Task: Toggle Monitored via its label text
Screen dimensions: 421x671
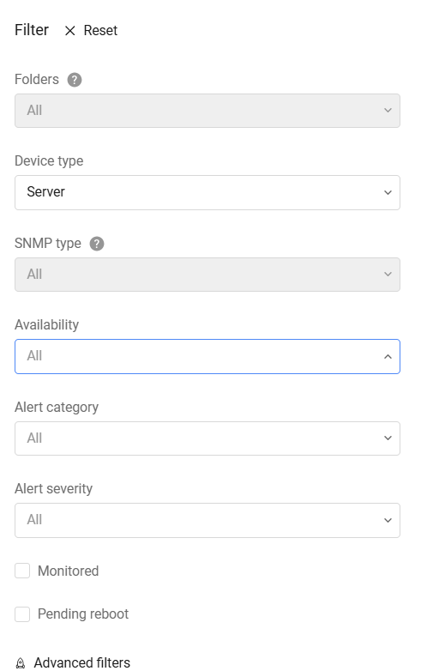Action: click(68, 571)
